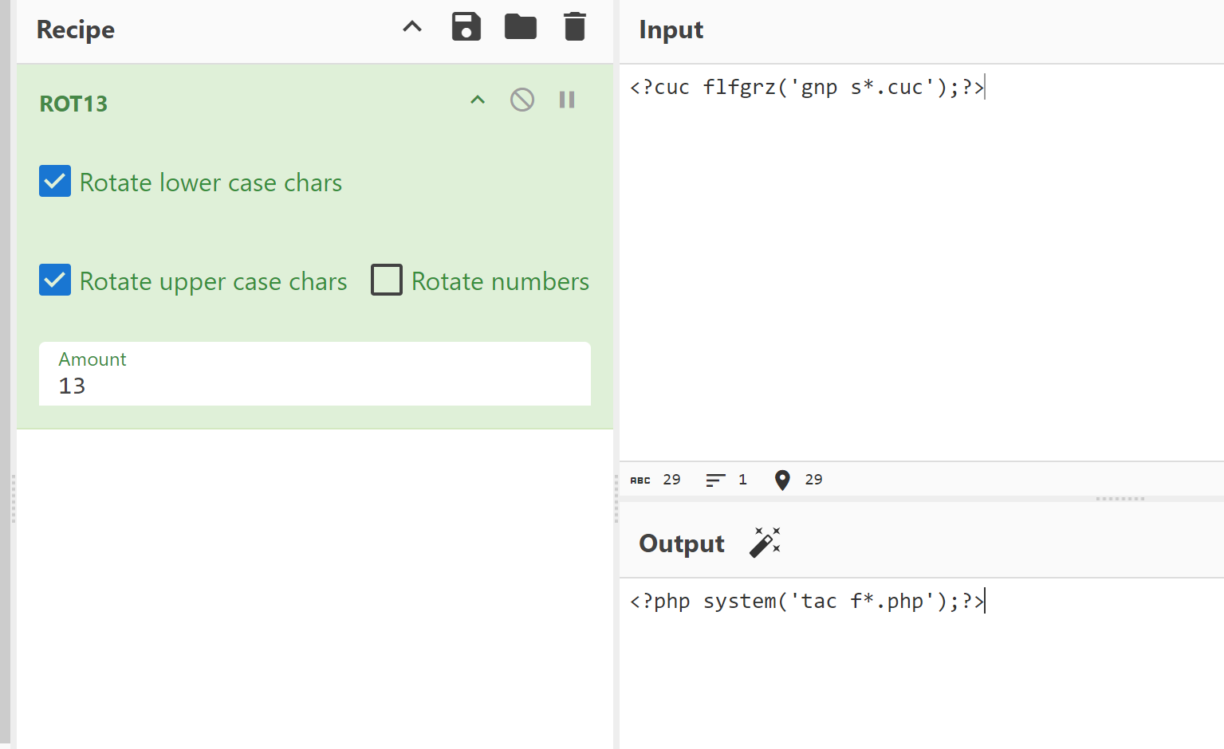Click the input text '<?cuc flfgrz'

coord(703,87)
